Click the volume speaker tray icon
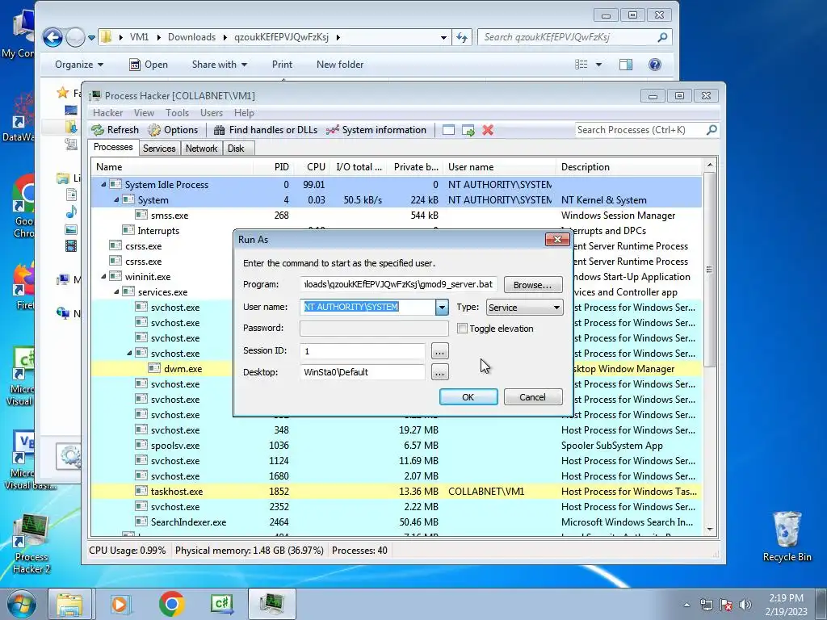This screenshot has width=827, height=620. click(x=745, y=605)
